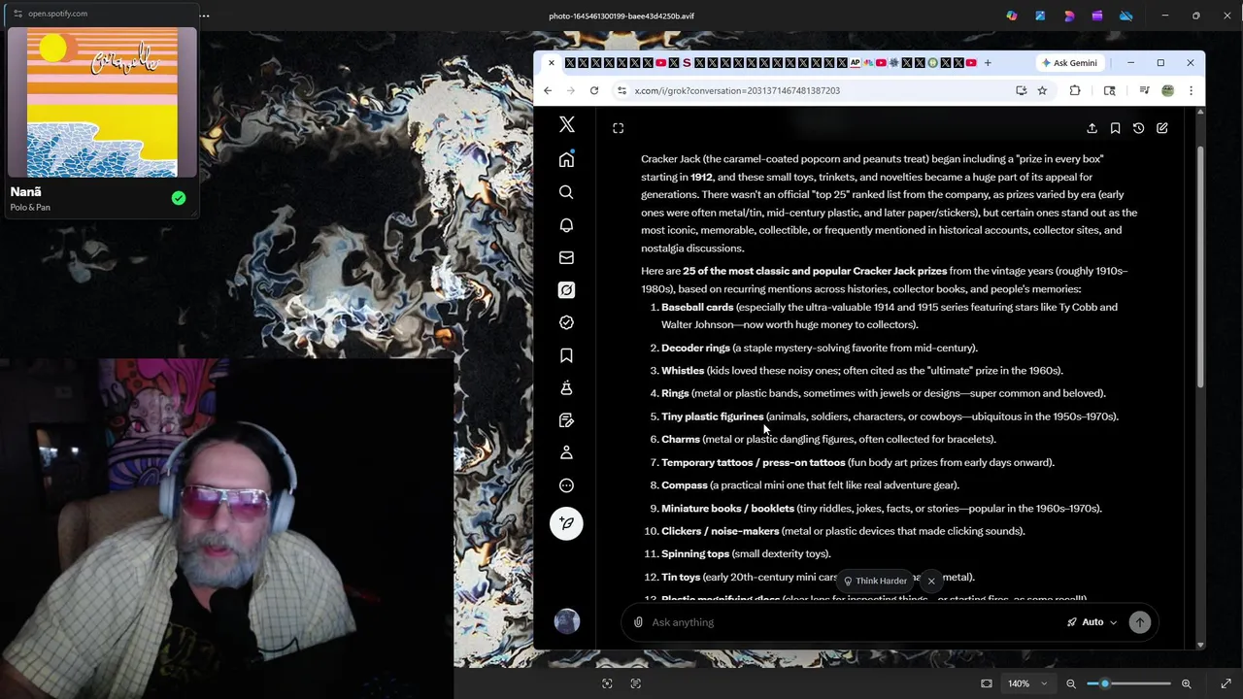This screenshot has width=1243, height=699.
Task: Click the Polo & Pan artist name
Action: click(30, 207)
